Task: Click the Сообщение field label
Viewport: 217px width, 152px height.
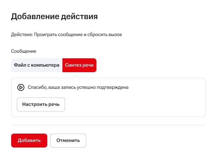Action: click(24, 51)
